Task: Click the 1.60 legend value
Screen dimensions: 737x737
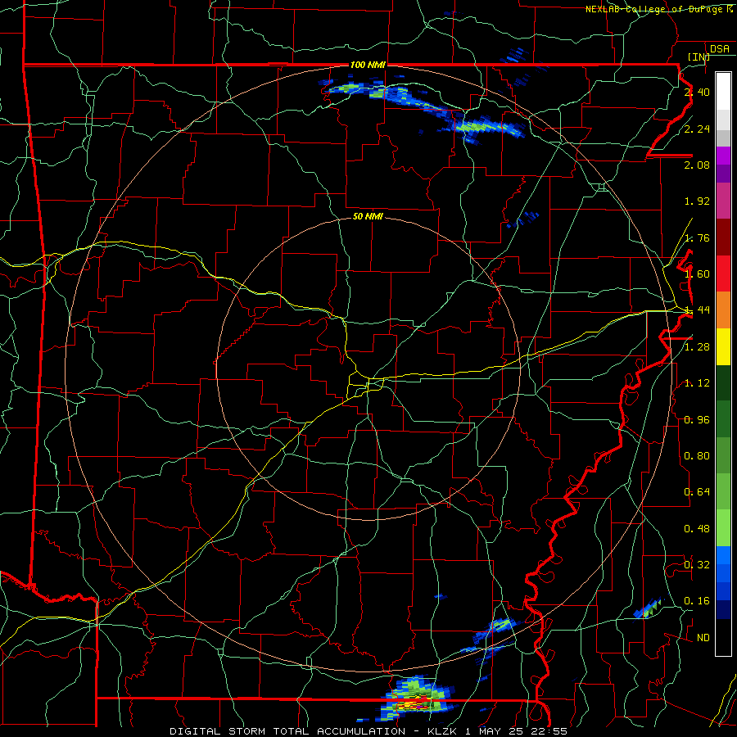Action: pos(697,274)
